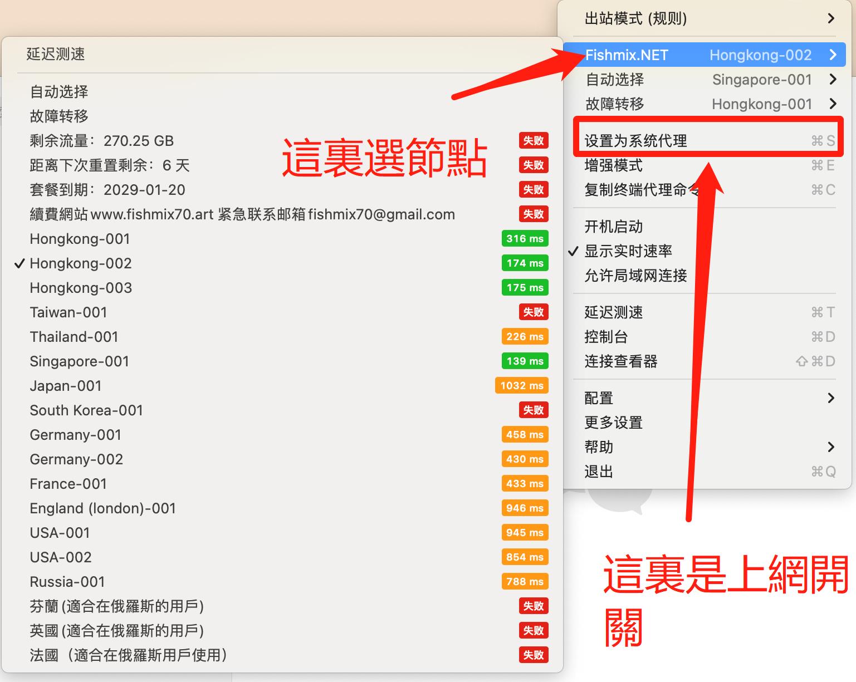Select the Taiwan-001 node

point(282,312)
